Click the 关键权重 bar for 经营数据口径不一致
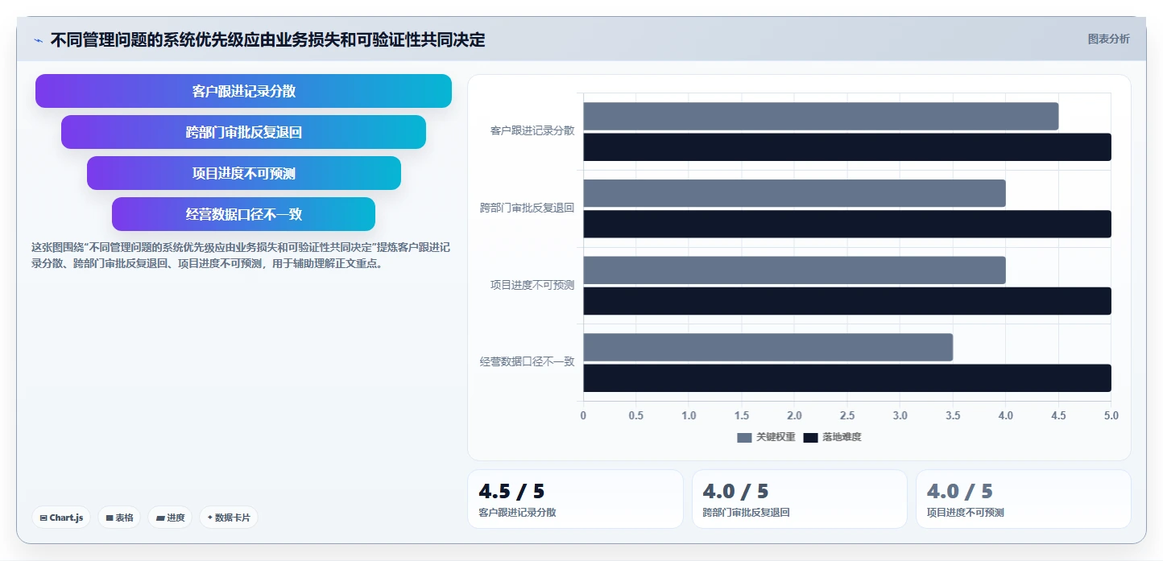The height and width of the screenshot is (561, 1163). 768,347
